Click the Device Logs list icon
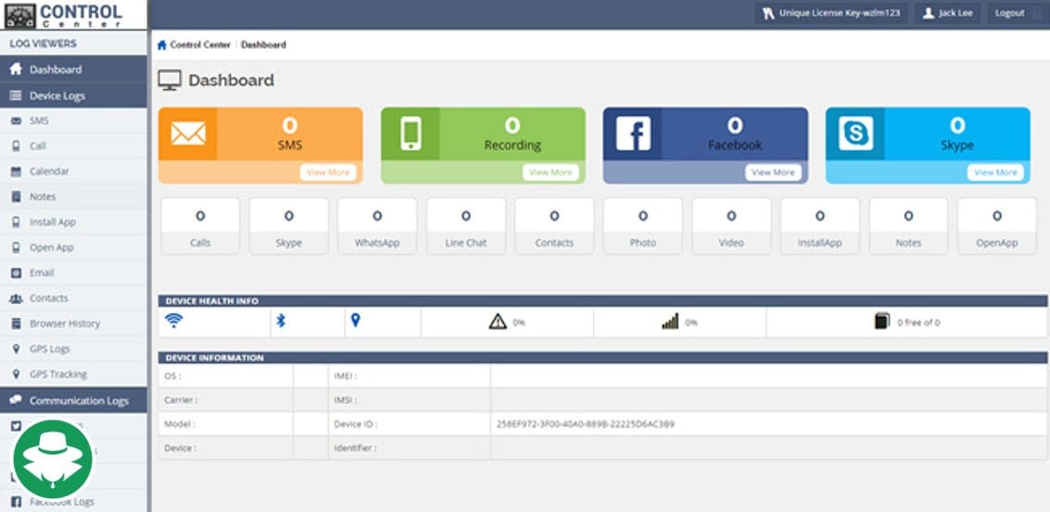This screenshot has height=512, width=1050. [16, 95]
